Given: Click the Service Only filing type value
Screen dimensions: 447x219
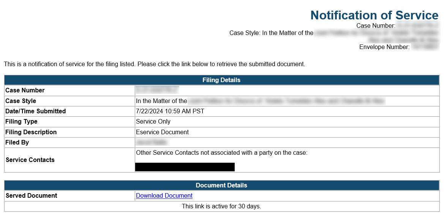Looking at the screenshot, I should click(153, 122).
